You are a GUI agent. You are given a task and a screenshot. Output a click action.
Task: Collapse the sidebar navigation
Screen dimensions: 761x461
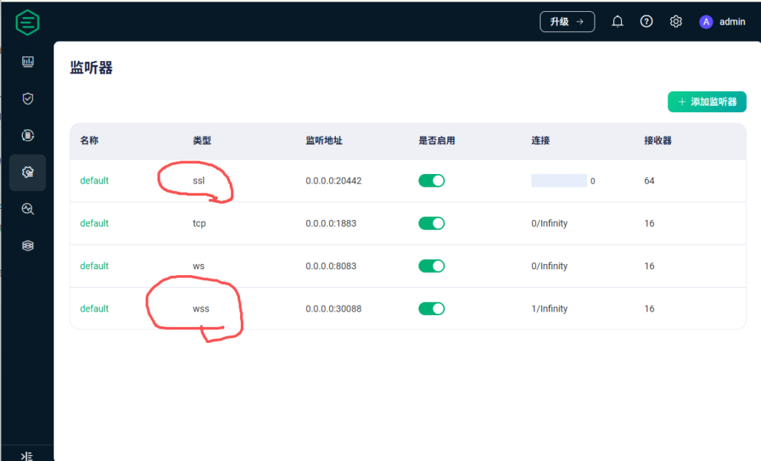pyautogui.click(x=27, y=455)
